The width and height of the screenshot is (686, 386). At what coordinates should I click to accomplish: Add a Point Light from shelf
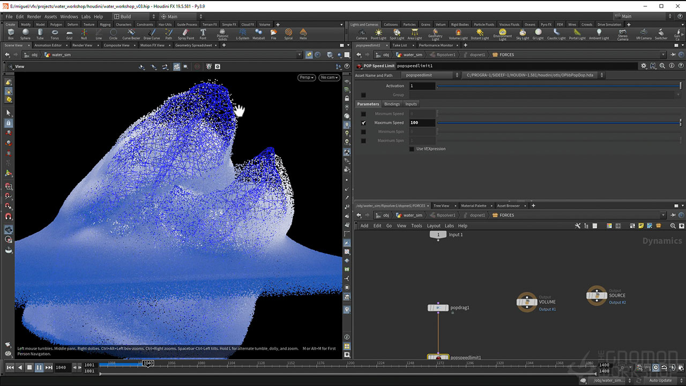pos(378,34)
